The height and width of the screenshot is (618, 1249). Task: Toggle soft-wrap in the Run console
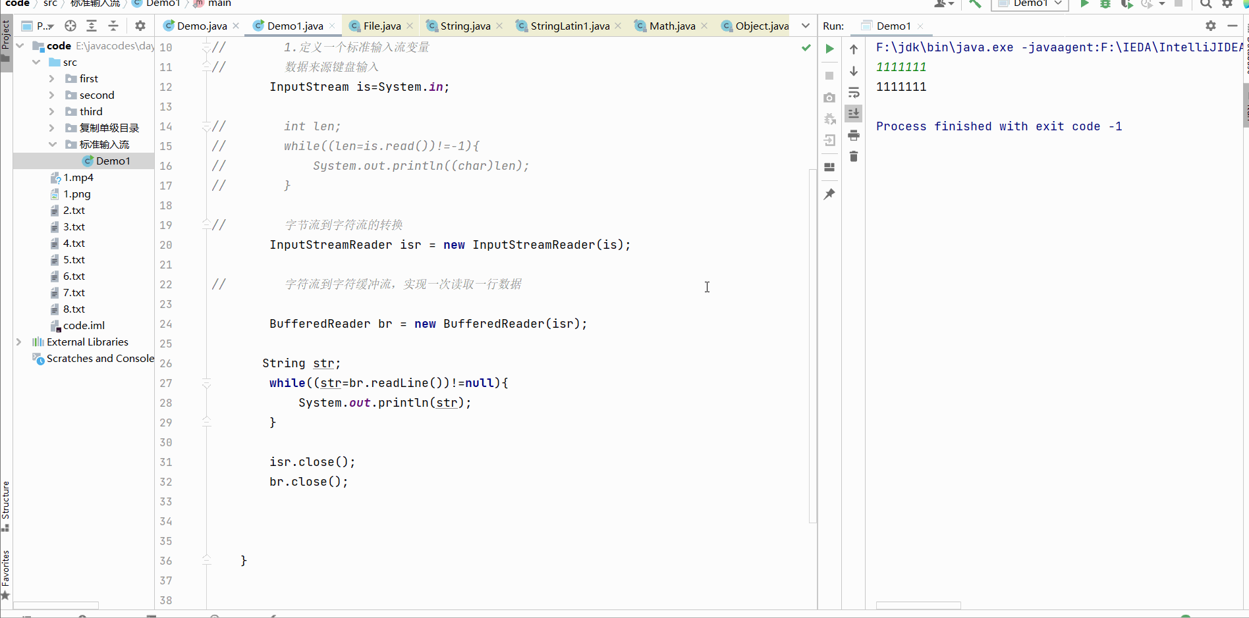(x=854, y=92)
